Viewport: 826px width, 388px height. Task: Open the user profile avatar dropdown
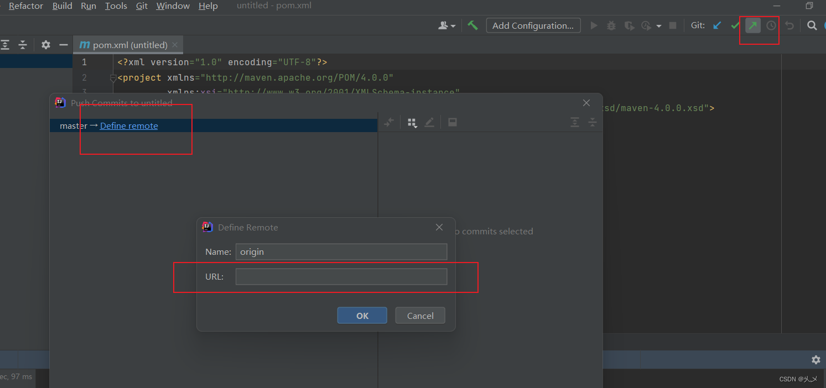[447, 25]
